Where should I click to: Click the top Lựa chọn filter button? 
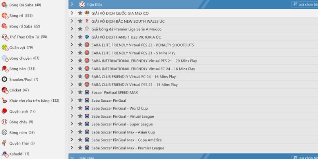(x=305, y=4)
